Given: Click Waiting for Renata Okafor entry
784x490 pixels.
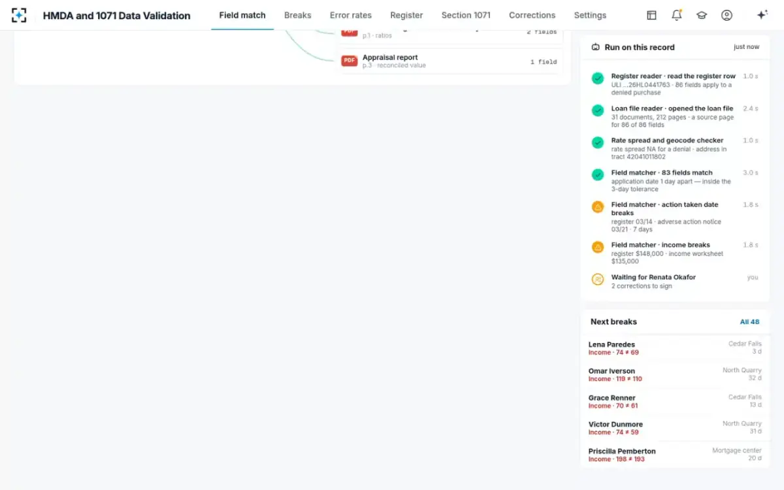Looking at the screenshot, I should (675, 281).
